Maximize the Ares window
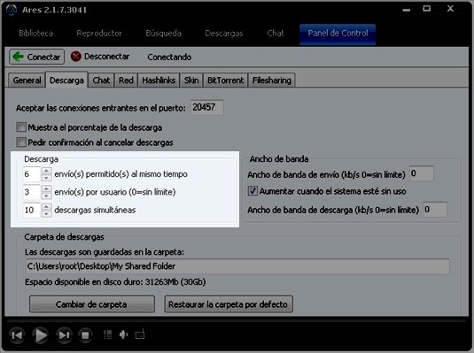The height and width of the screenshot is (353, 474). click(426, 9)
